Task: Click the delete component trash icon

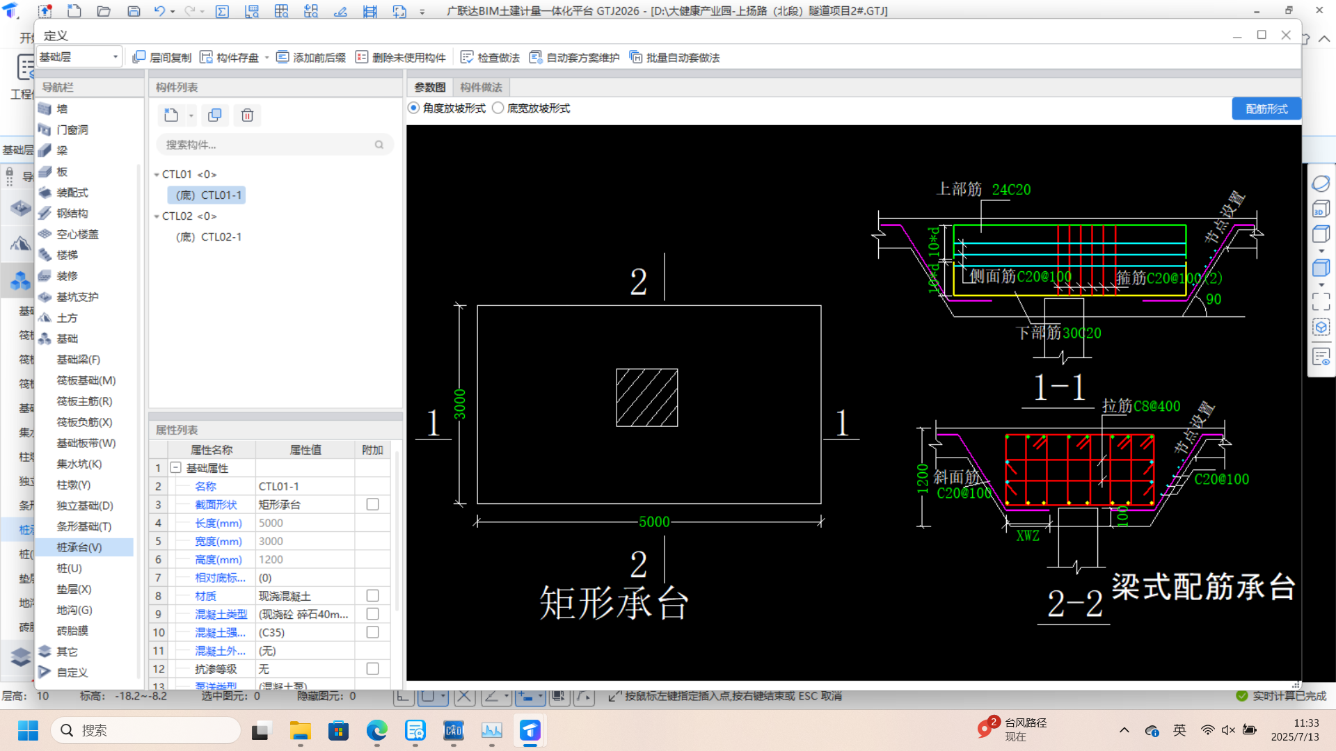Action: pos(247,115)
